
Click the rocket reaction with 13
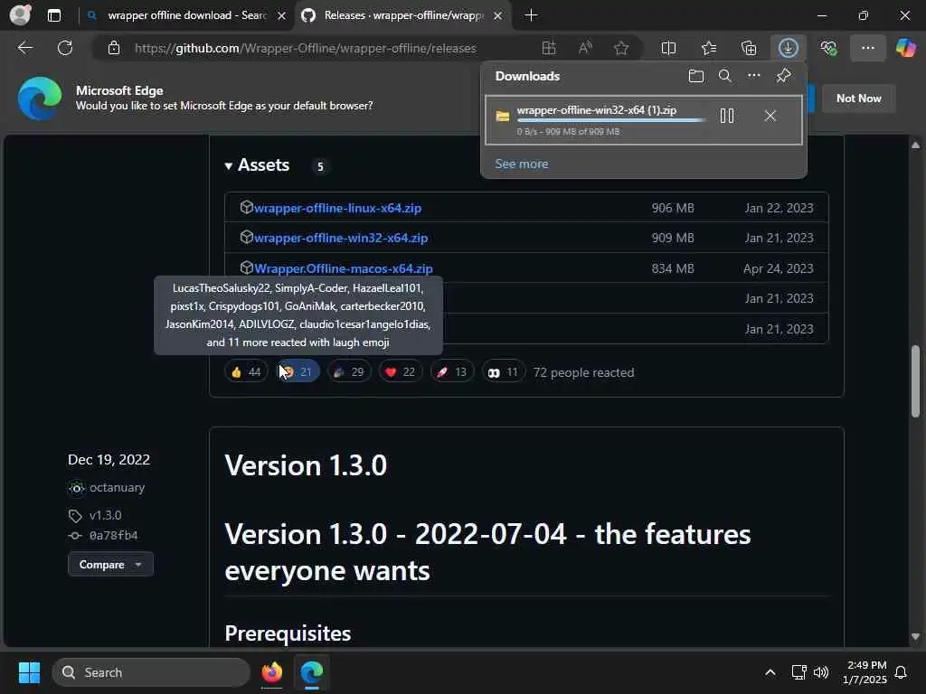tap(452, 371)
